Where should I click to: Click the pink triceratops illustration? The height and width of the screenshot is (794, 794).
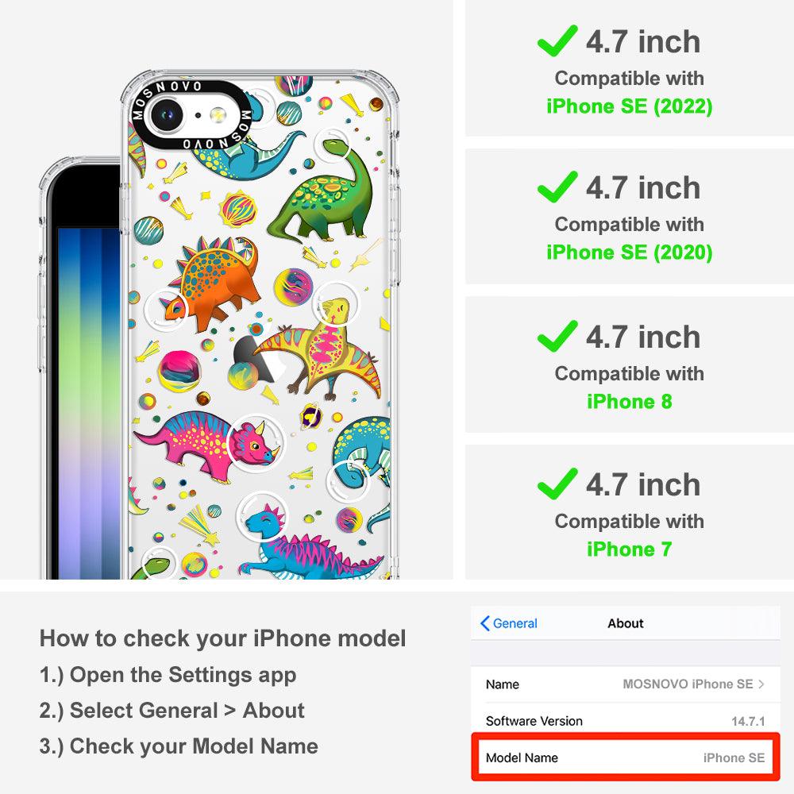[207, 444]
